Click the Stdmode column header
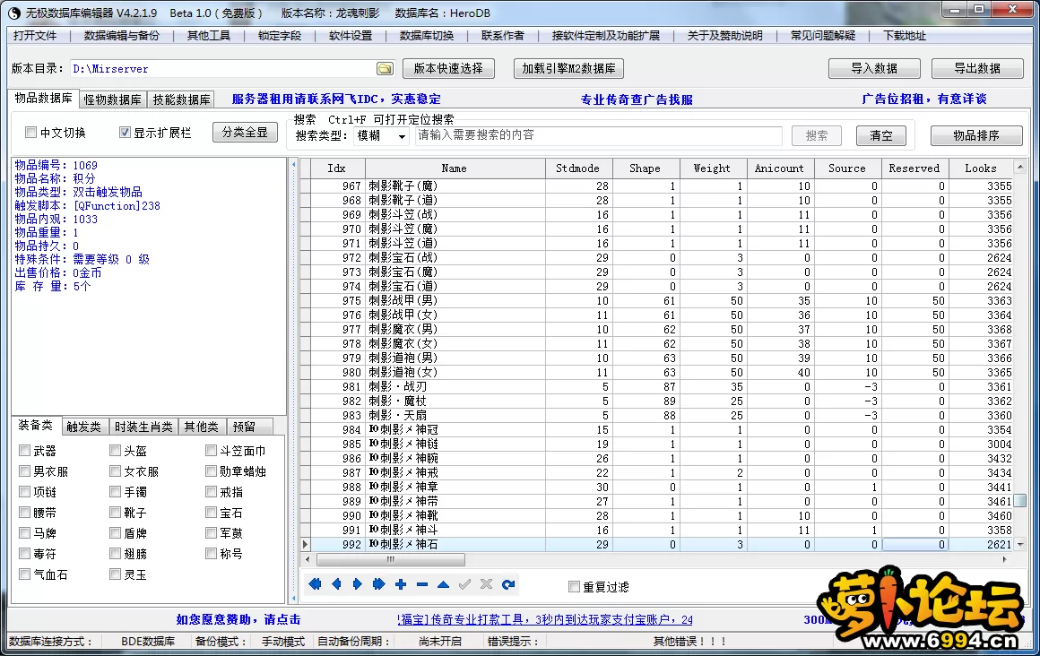Image resolution: width=1040 pixels, height=656 pixels. coord(578,168)
